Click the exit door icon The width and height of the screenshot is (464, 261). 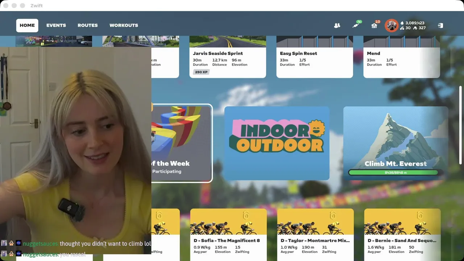coord(440,25)
